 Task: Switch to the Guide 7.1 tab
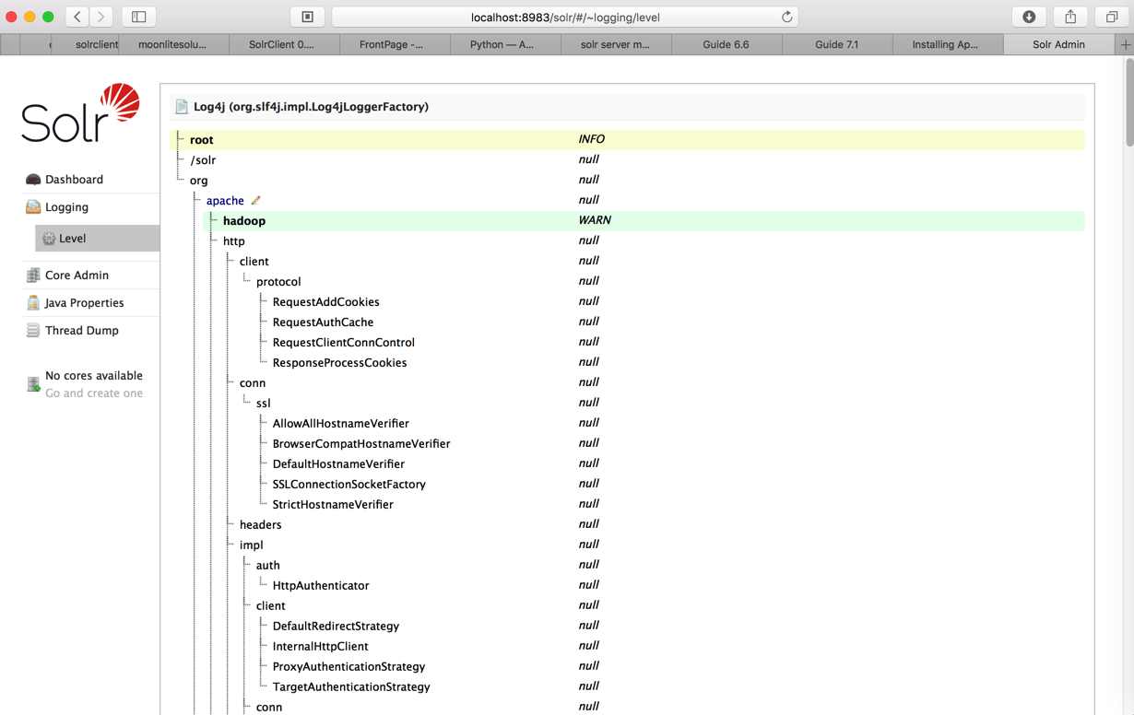coord(837,44)
